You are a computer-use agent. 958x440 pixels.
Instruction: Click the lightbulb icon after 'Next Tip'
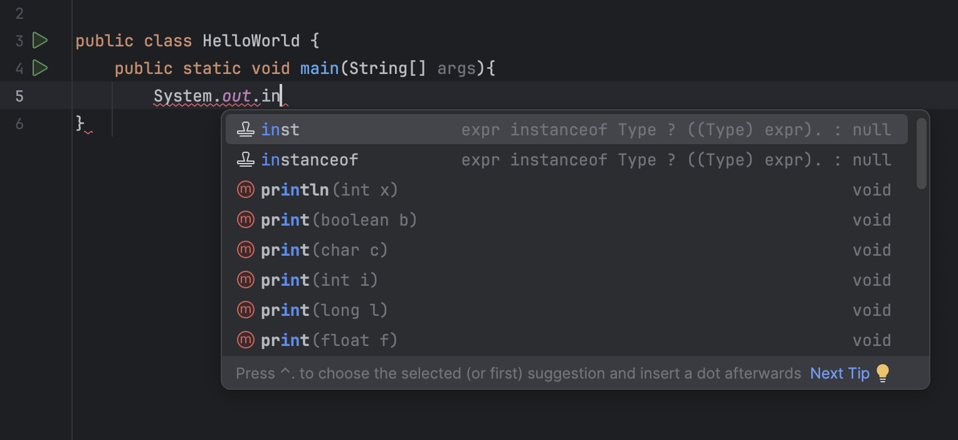point(883,372)
